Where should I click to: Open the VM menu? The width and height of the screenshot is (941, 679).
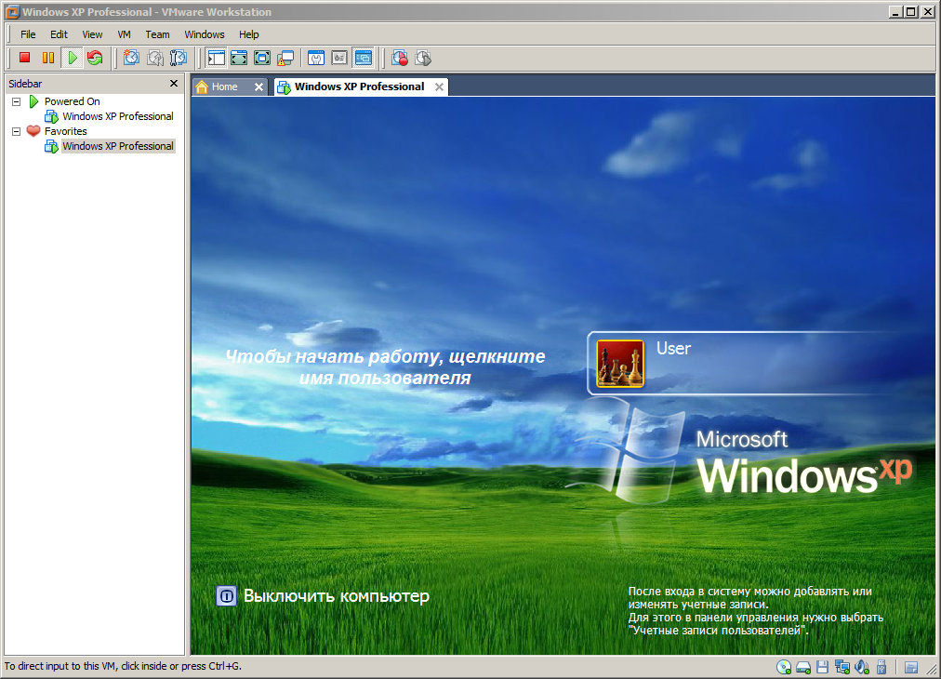pos(125,34)
